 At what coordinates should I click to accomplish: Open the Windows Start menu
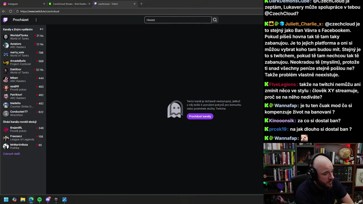click(6, 199)
